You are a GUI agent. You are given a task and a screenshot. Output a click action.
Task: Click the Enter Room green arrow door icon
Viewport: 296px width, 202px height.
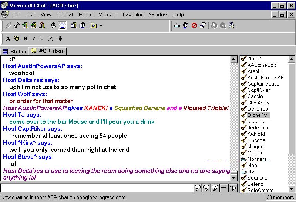tap(25, 25)
